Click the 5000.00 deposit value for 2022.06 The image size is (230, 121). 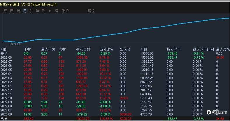click(x=126, y=114)
